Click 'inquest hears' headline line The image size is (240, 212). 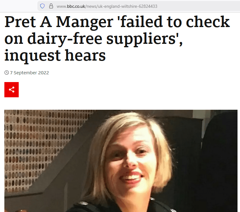click(x=55, y=55)
